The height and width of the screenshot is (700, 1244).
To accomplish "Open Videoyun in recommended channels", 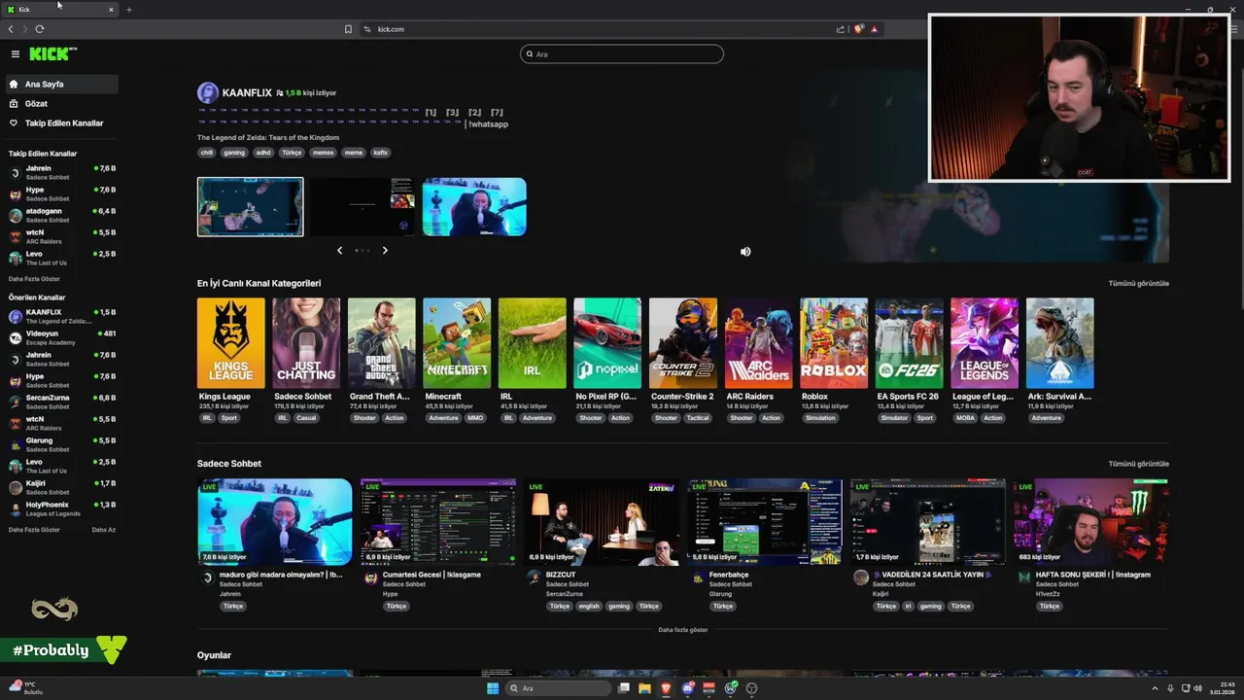I will [61, 337].
